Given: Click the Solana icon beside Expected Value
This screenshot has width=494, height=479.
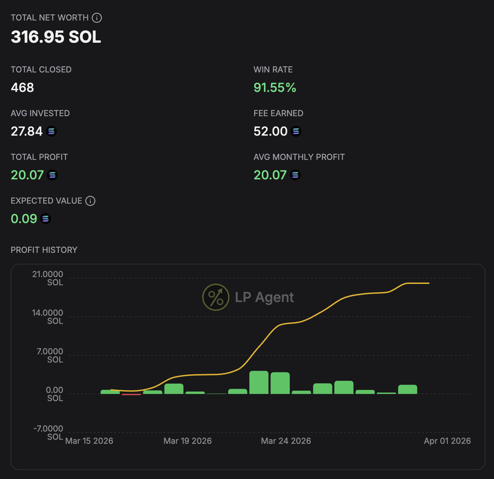Looking at the screenshot, I should click(x=45, y=219).
